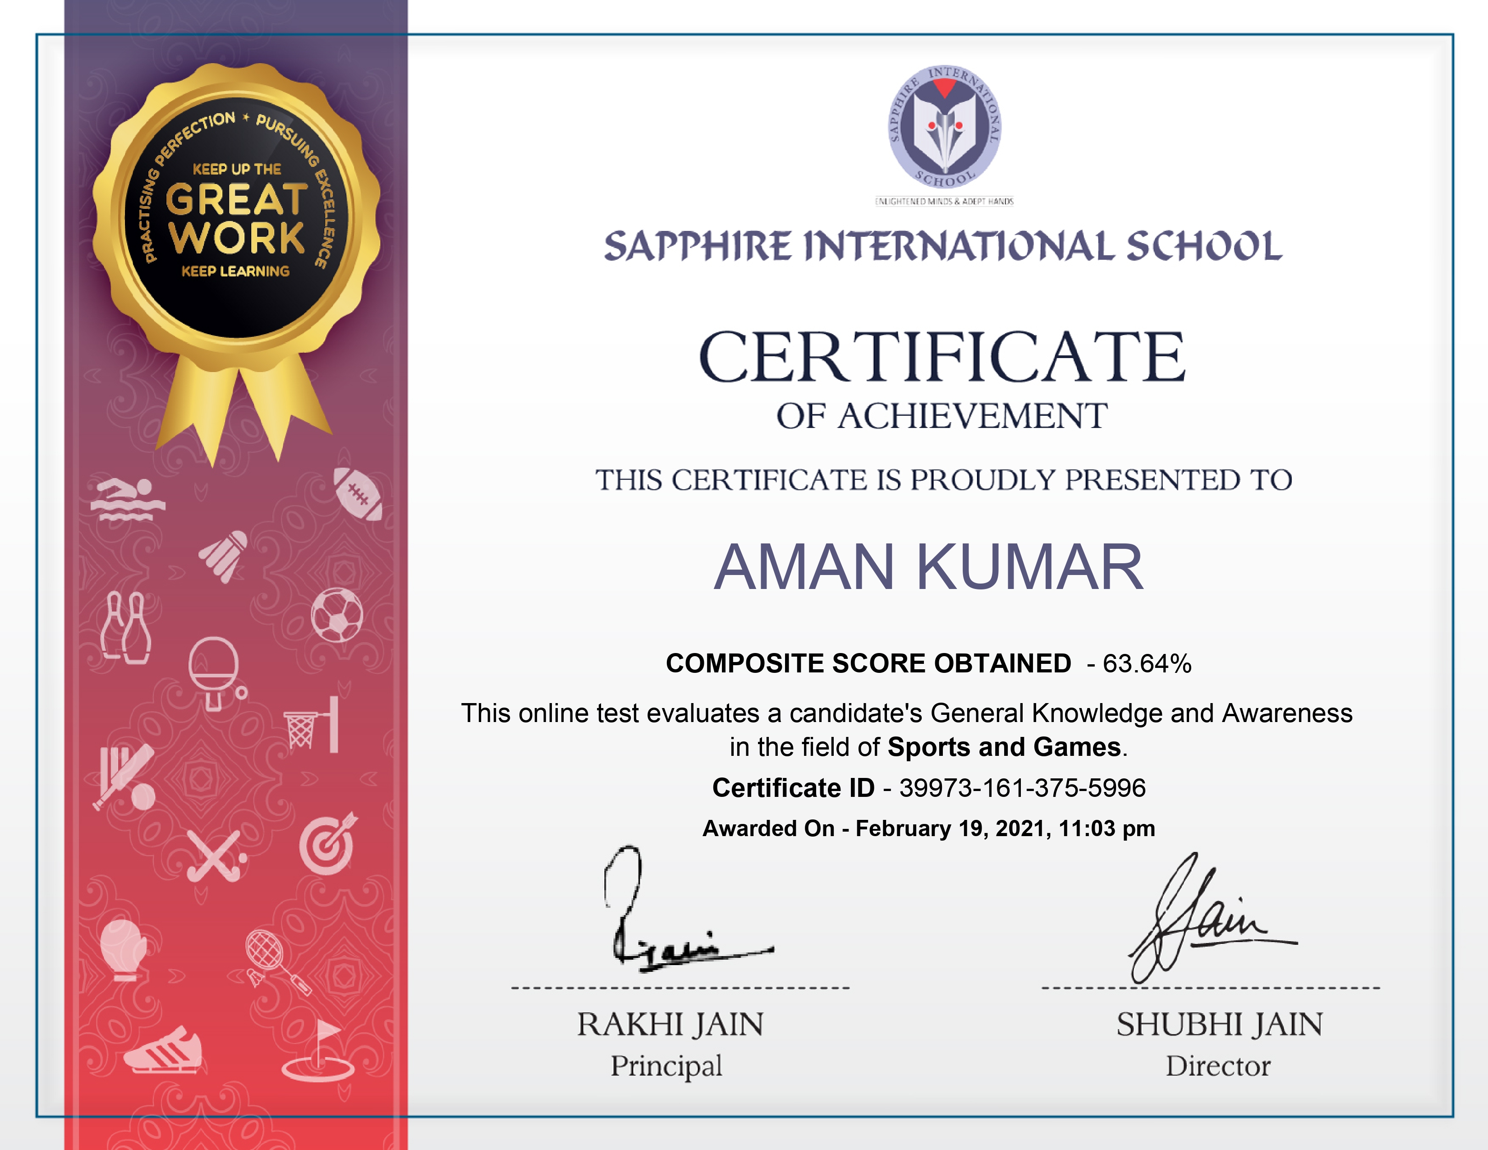The width and height of the screenshot is (1488, 1150).
Task: Click the Enlightened Minds & Adept Hands motto
Action: (x=944, y=202)
